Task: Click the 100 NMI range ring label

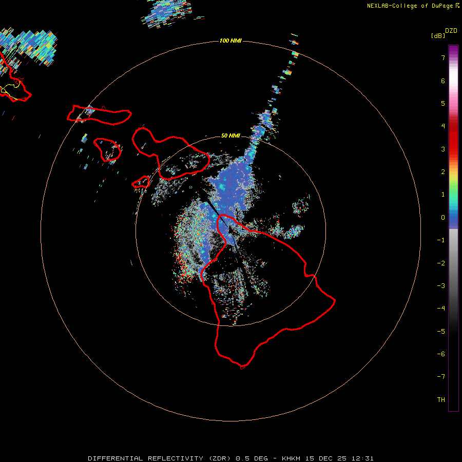Action: tap(230, 41)
